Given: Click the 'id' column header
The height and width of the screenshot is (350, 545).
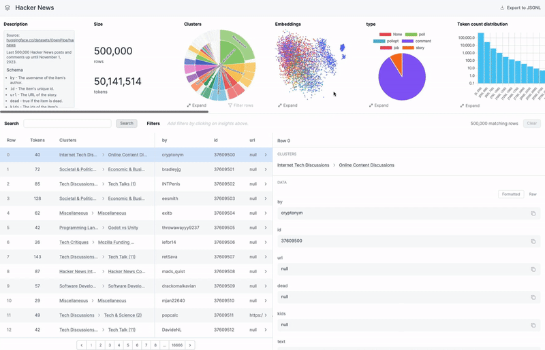Looking at the screenshot, I should (x=216, y=141).
